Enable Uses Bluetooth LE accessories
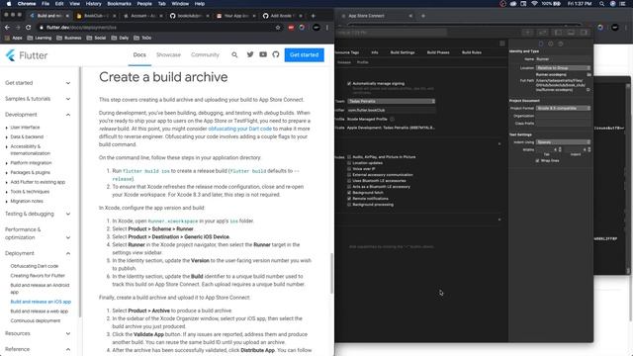 click(x=349, y=180)
